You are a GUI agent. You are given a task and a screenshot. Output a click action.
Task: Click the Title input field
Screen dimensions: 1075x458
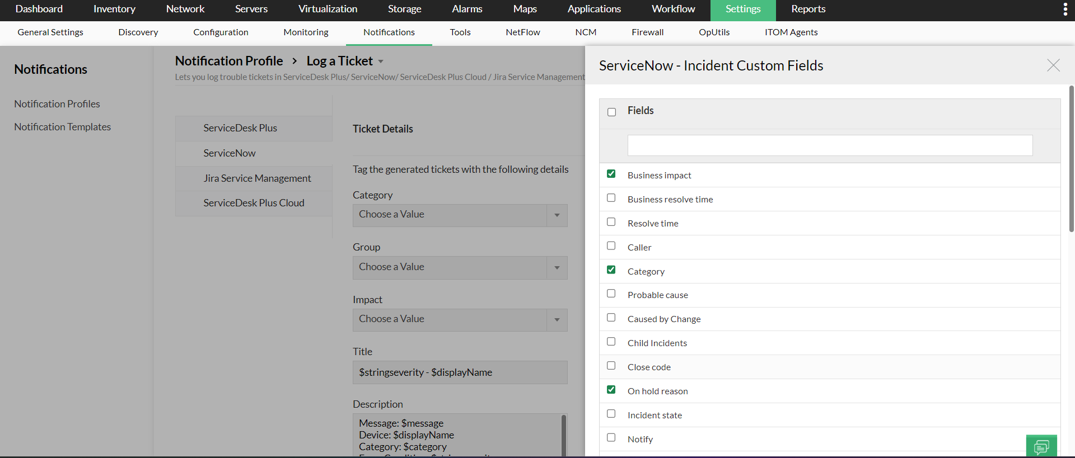click(x=460, y=372)
